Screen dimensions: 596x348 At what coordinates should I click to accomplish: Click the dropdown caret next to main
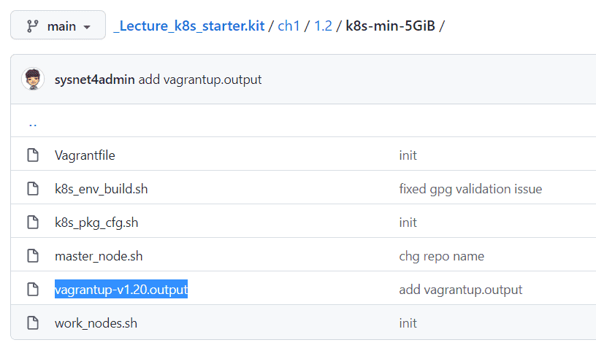pyautogui.click(x=87, y=27)
